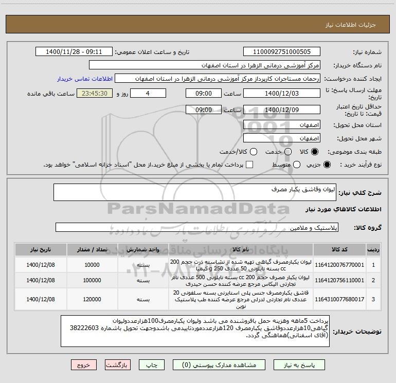
Task: Select the خدمت radio button
Action: point(288,152)
